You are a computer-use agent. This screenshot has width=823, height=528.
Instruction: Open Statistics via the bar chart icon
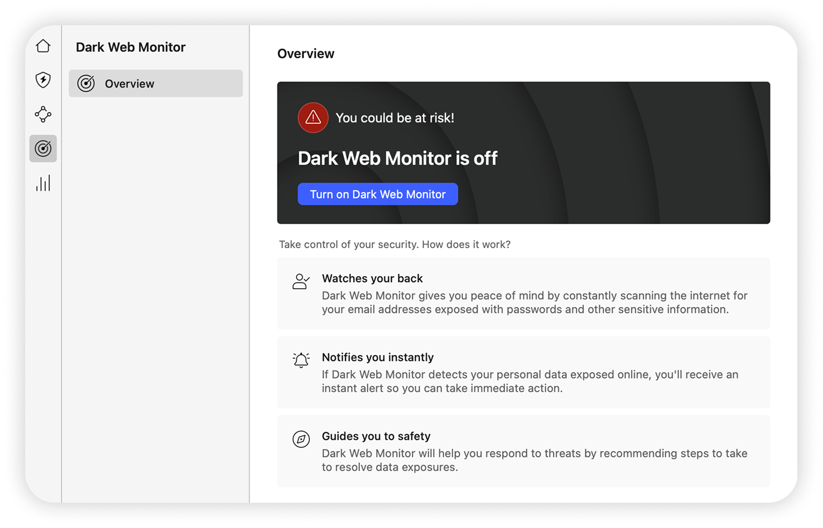click(43, 183)
